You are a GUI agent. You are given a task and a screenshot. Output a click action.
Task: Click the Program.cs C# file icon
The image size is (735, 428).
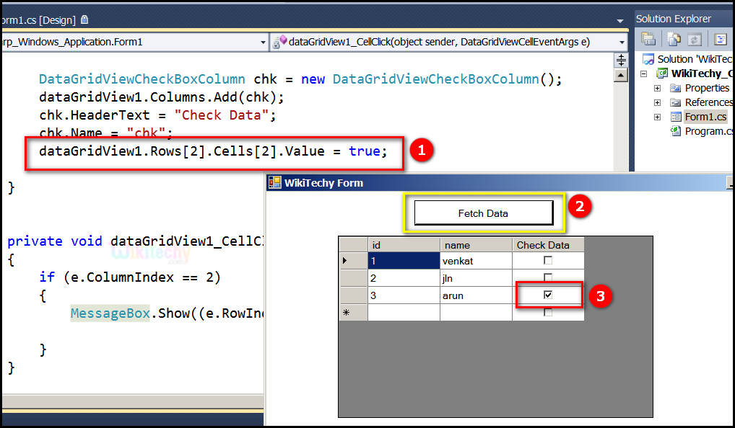675,130
